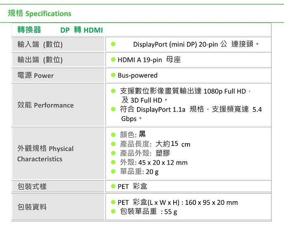Click the 效能 Performance label cell

coord(58,105)
